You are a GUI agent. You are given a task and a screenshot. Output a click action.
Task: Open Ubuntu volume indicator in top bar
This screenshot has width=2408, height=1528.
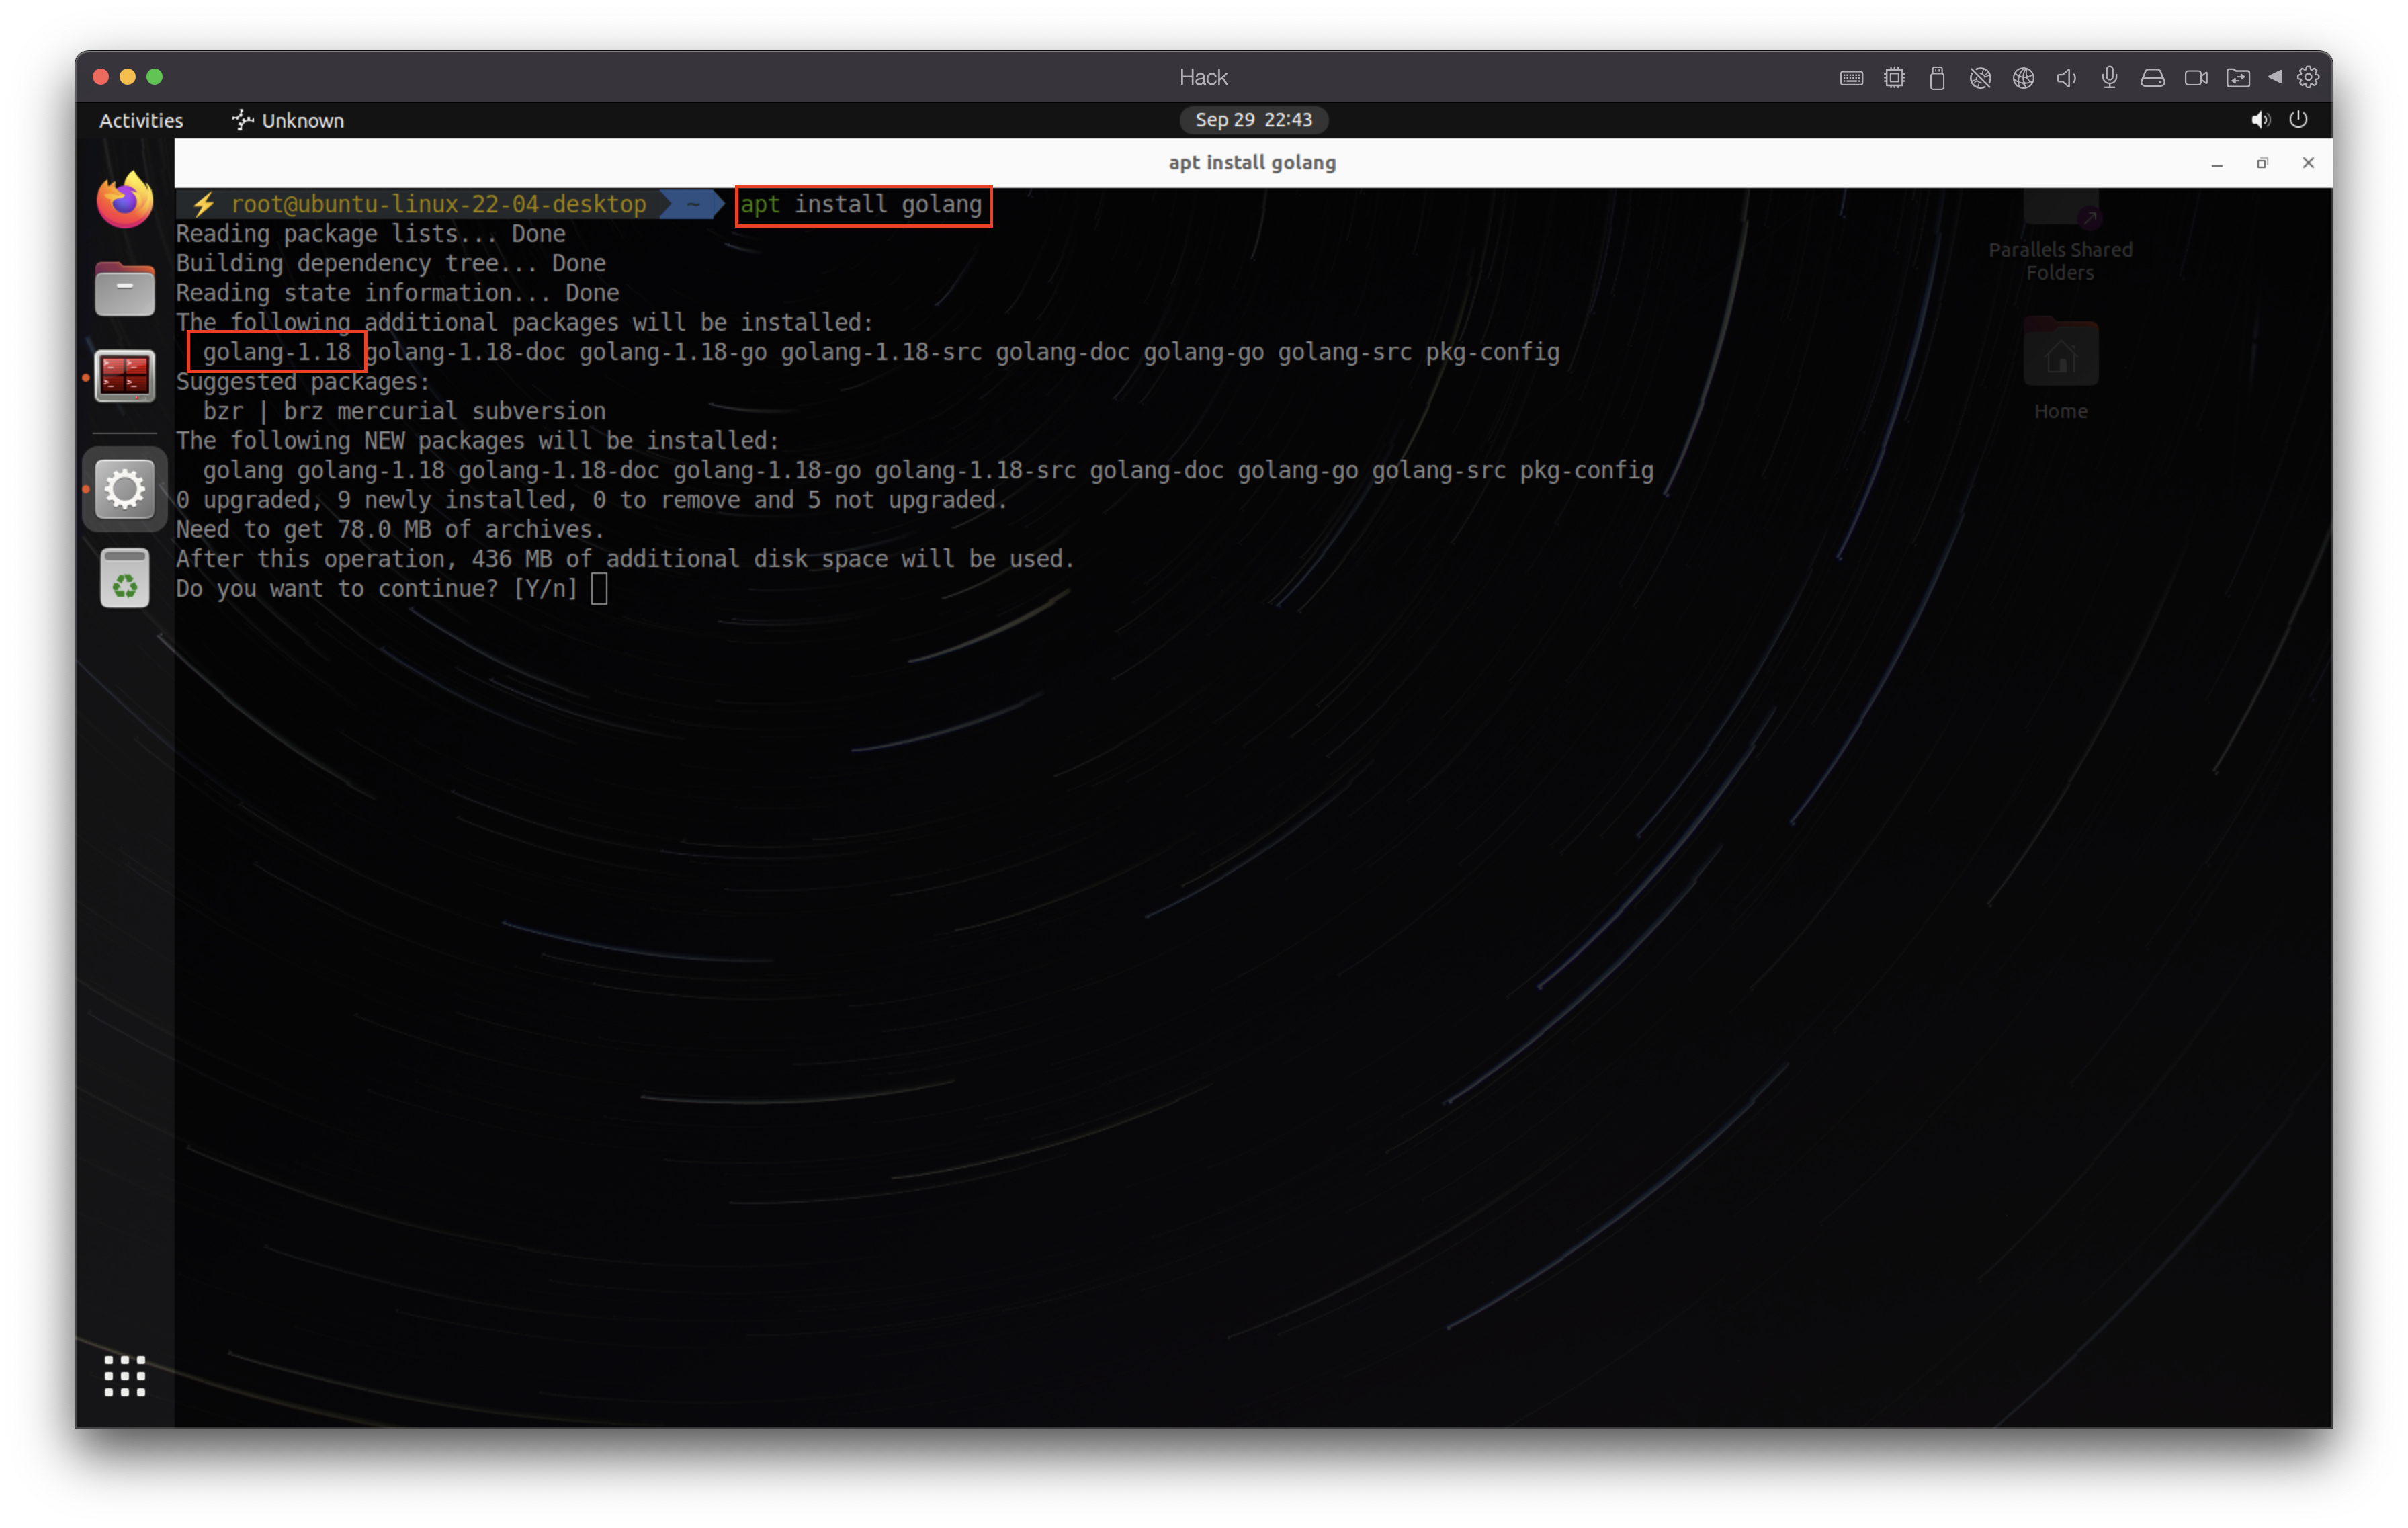coord(2260,120)
